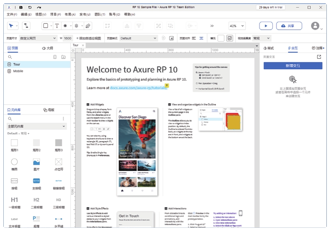Viewport: 328px width, 229px height.
Task: Switch to the 母版 tab
Action: click(49, 110)
